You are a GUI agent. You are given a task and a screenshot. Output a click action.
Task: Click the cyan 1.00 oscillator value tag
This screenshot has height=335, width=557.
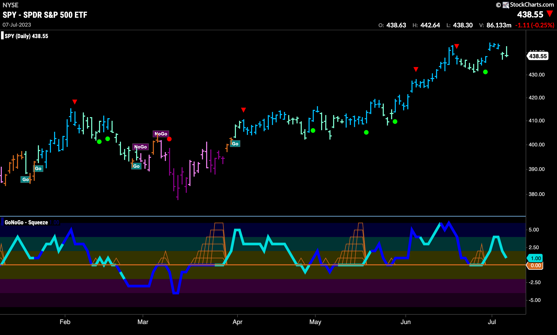pos(535,258)
